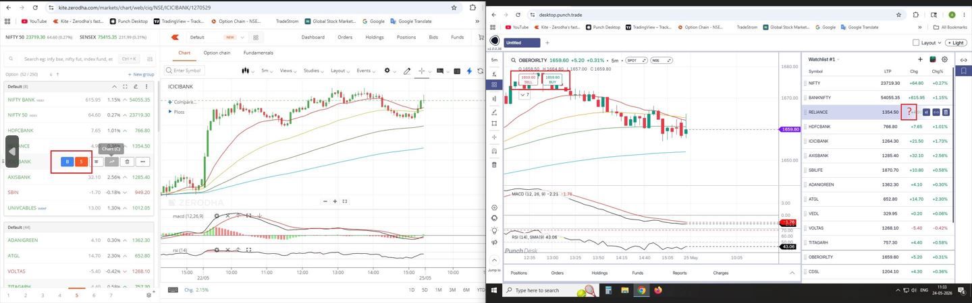Open macd (12,26,9) study settings gear
Screen dimensions: 972x303
pyautogui.click(x=217, y=216)
